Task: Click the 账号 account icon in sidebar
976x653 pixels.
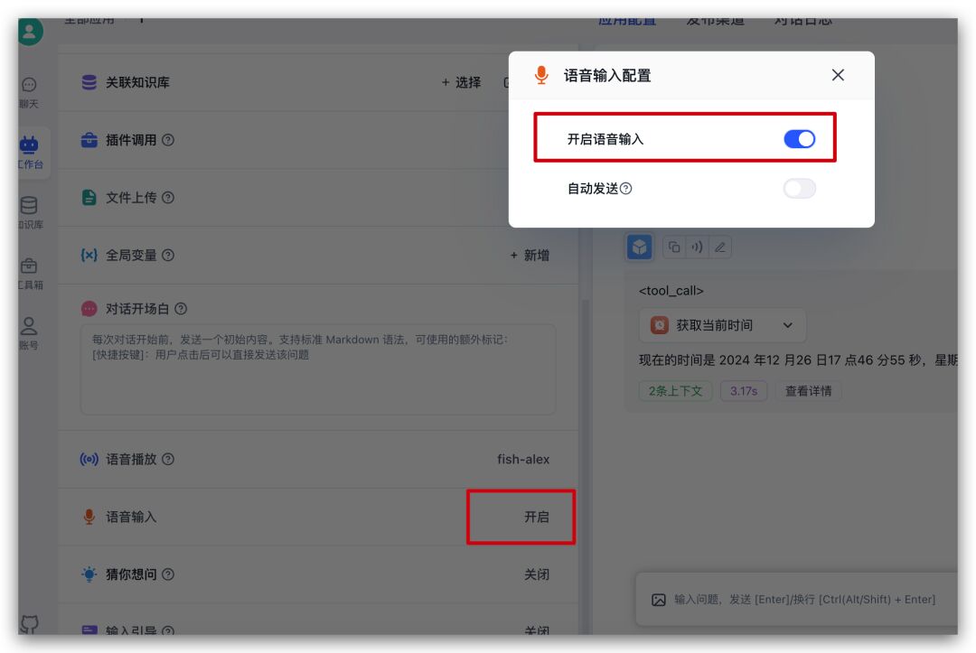Action: [x=29, y=326]
